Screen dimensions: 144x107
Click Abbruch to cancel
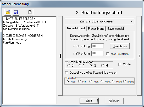tap(114, 101)
